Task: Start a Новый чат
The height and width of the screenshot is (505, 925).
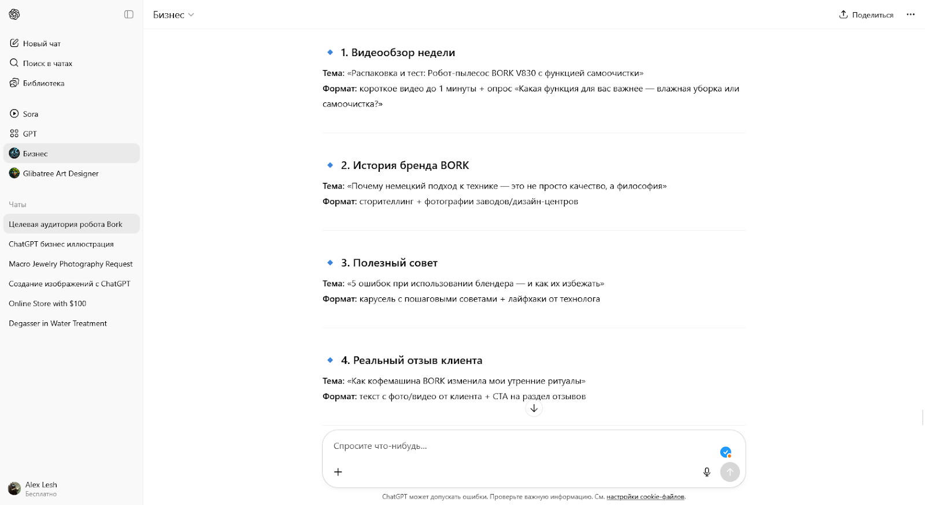Action: 72,43
